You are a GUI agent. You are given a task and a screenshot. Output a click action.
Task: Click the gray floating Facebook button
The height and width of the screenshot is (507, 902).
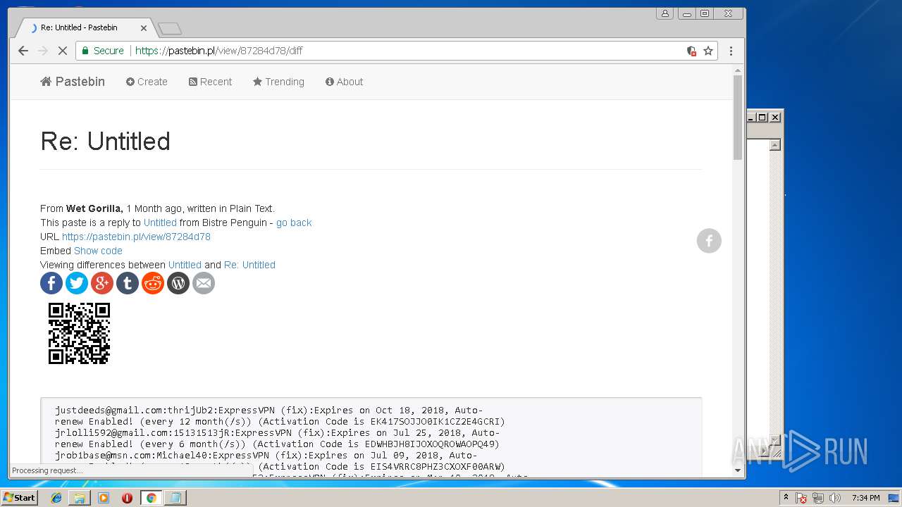(x=709, y=241)
